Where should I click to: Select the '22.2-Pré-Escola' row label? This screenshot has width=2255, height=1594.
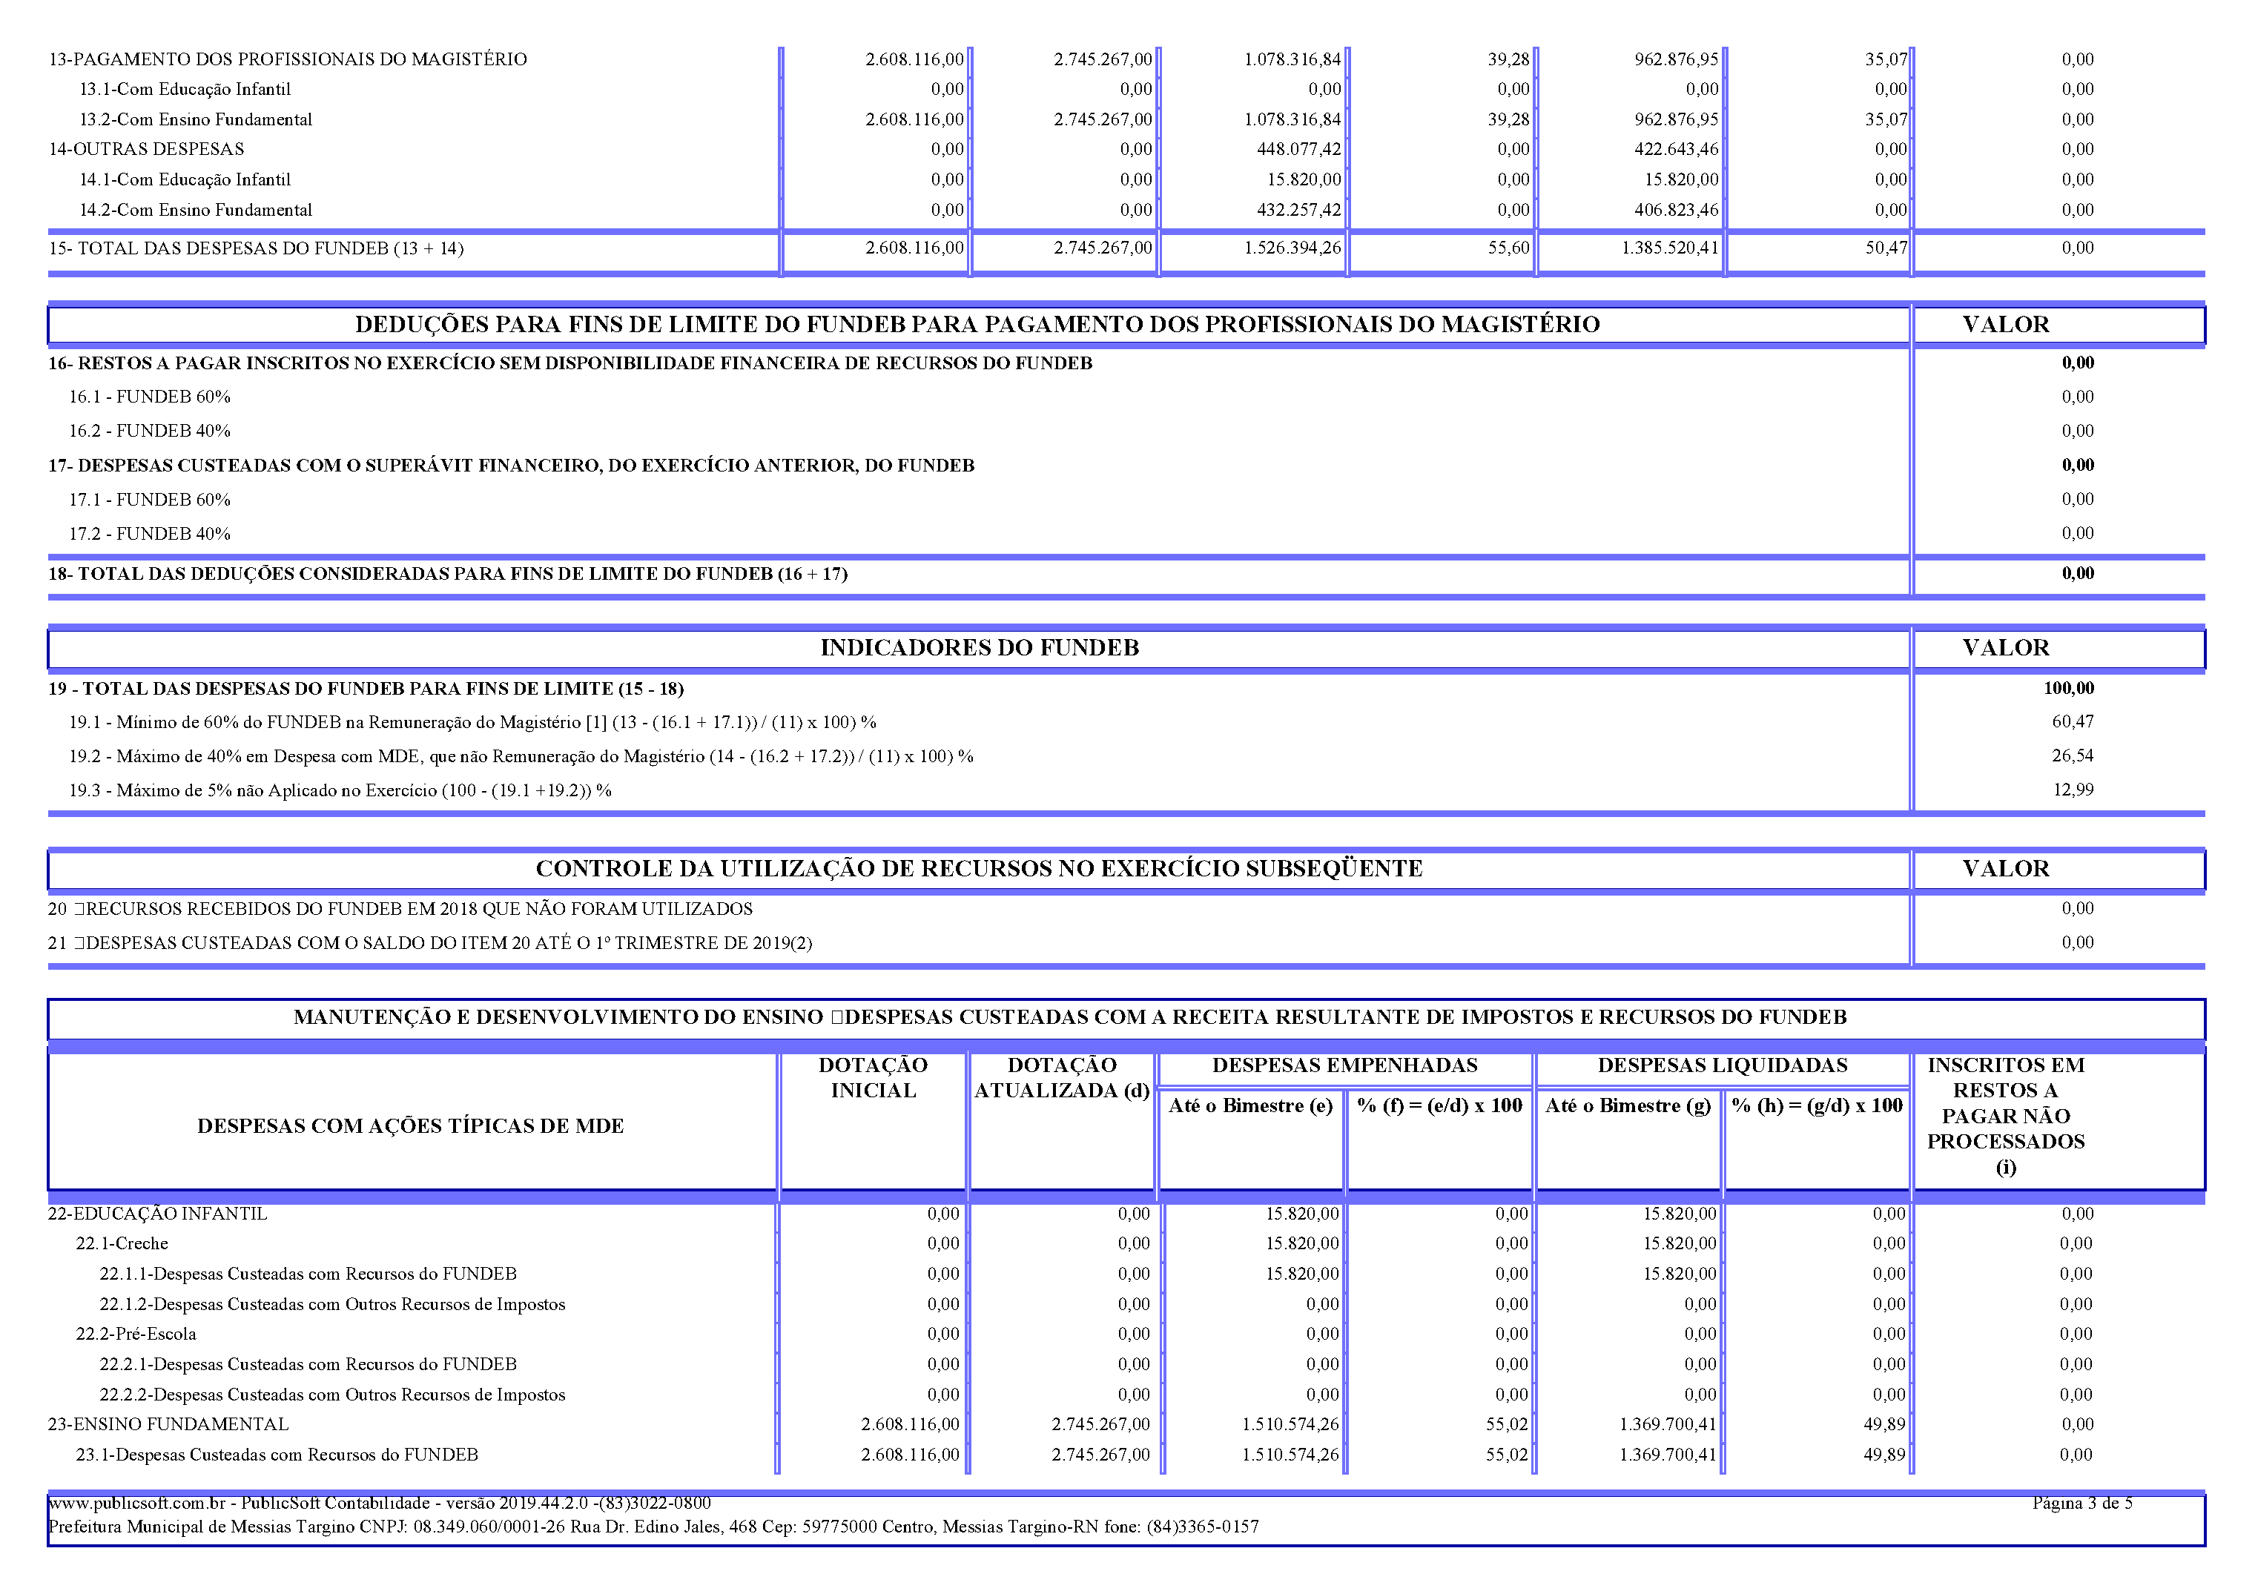click(x=136, y=1335)
